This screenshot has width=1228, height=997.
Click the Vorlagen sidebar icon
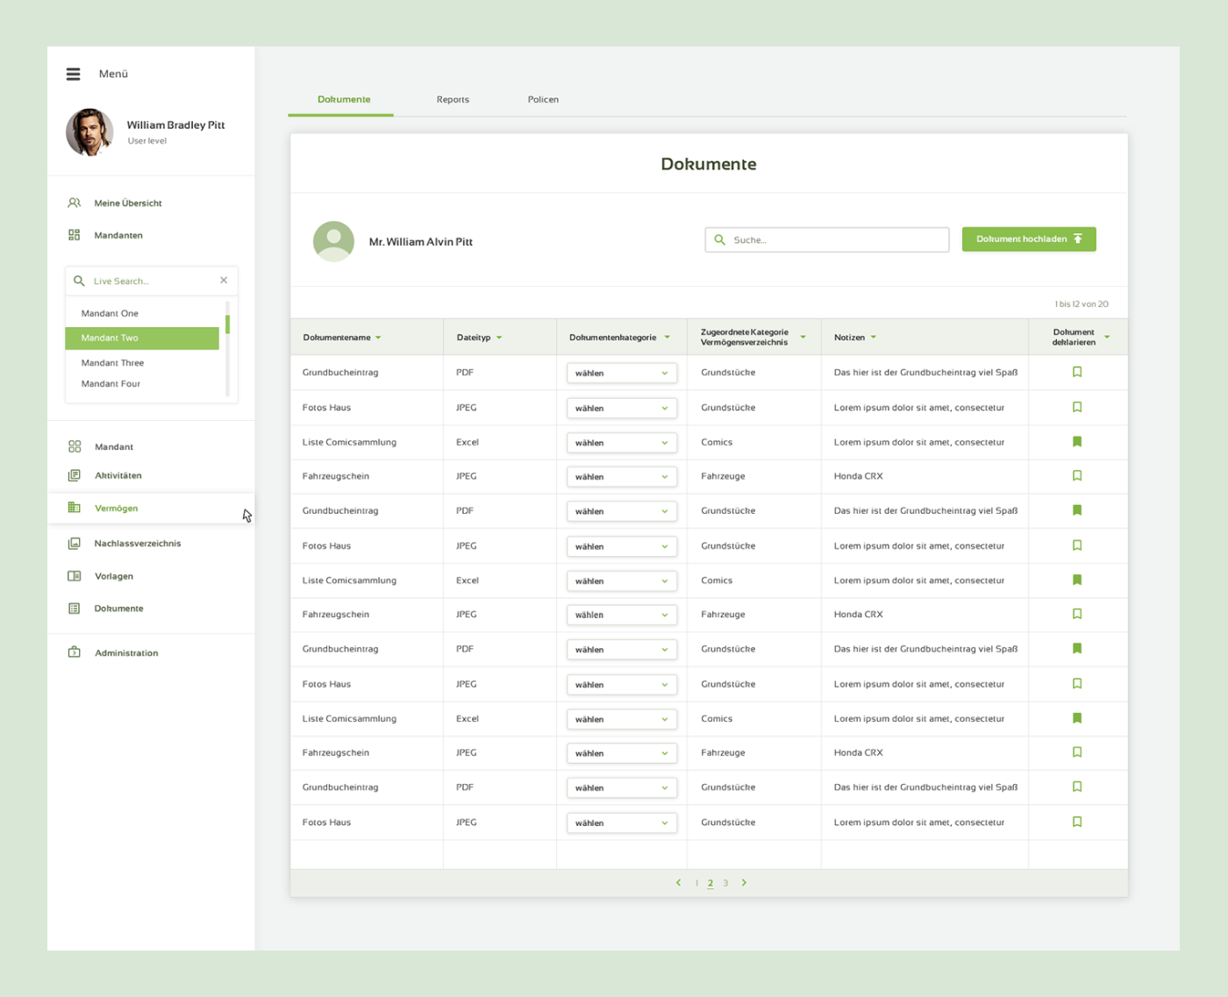pos(75,576)
